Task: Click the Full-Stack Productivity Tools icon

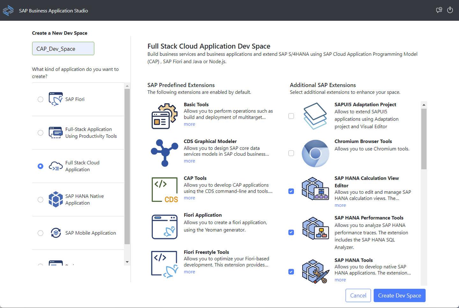Action: (x=56, y=132)
